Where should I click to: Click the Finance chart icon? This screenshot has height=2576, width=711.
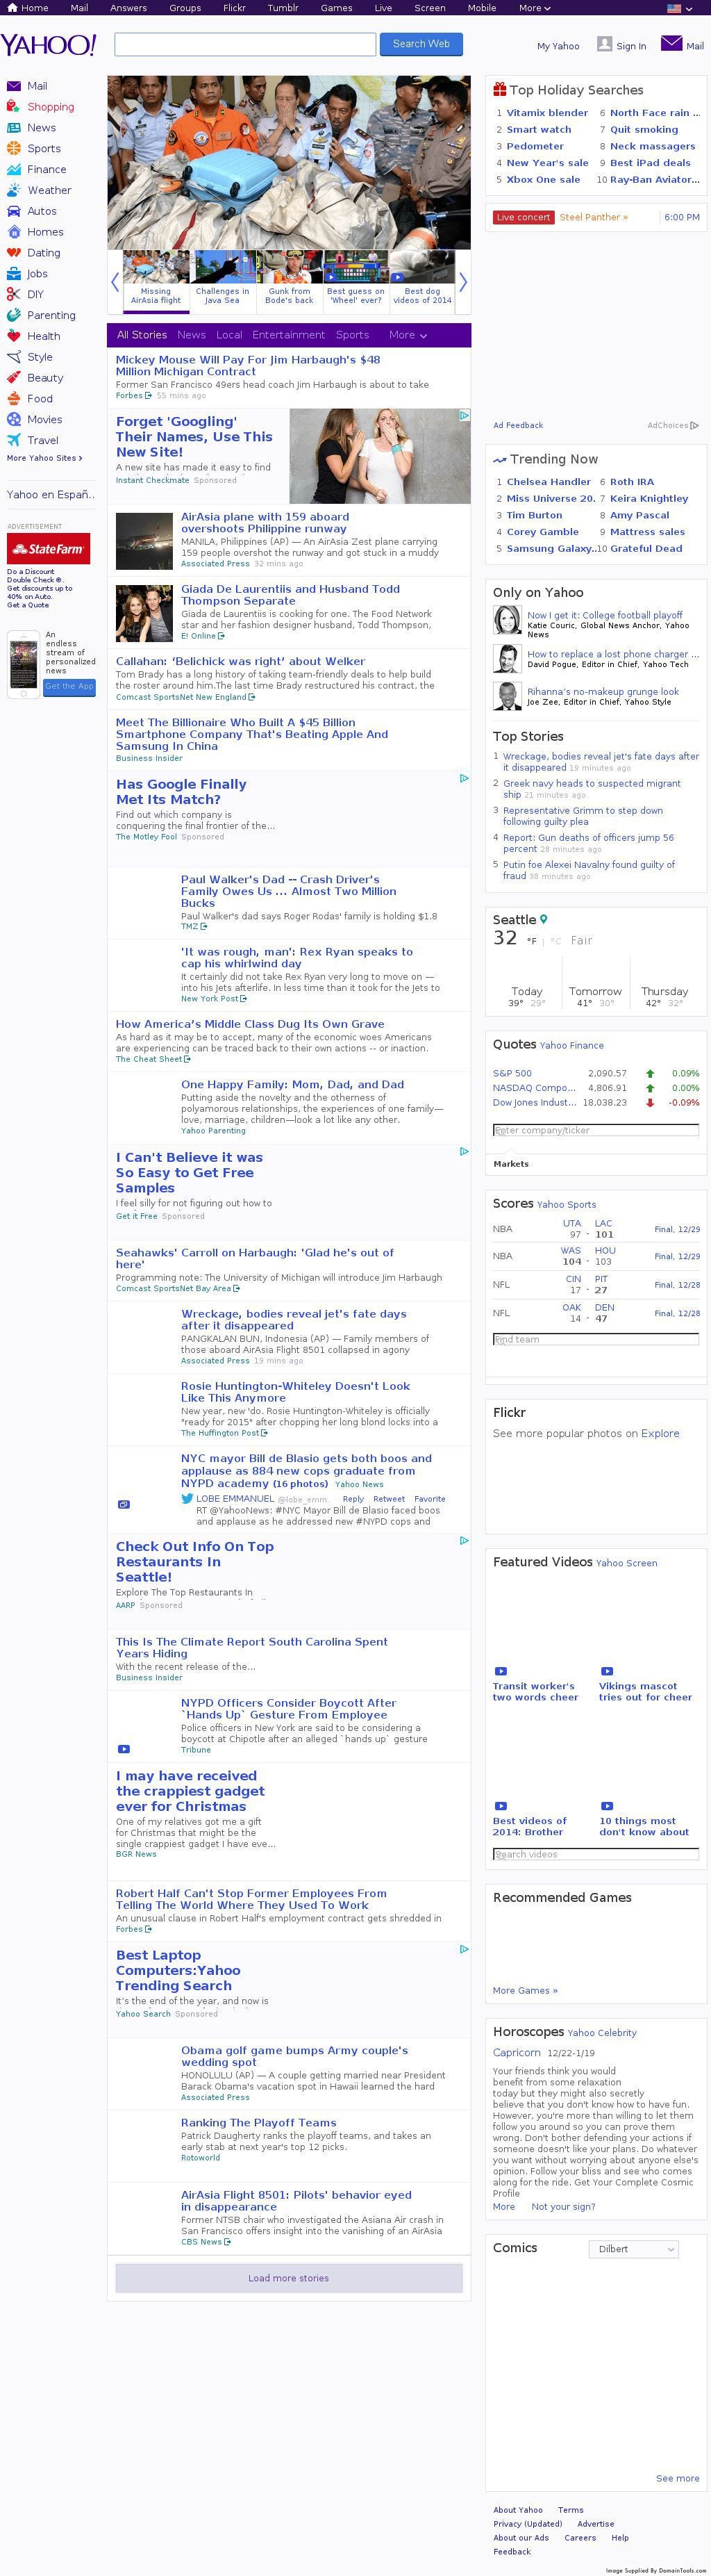click(x=13, y=169)
